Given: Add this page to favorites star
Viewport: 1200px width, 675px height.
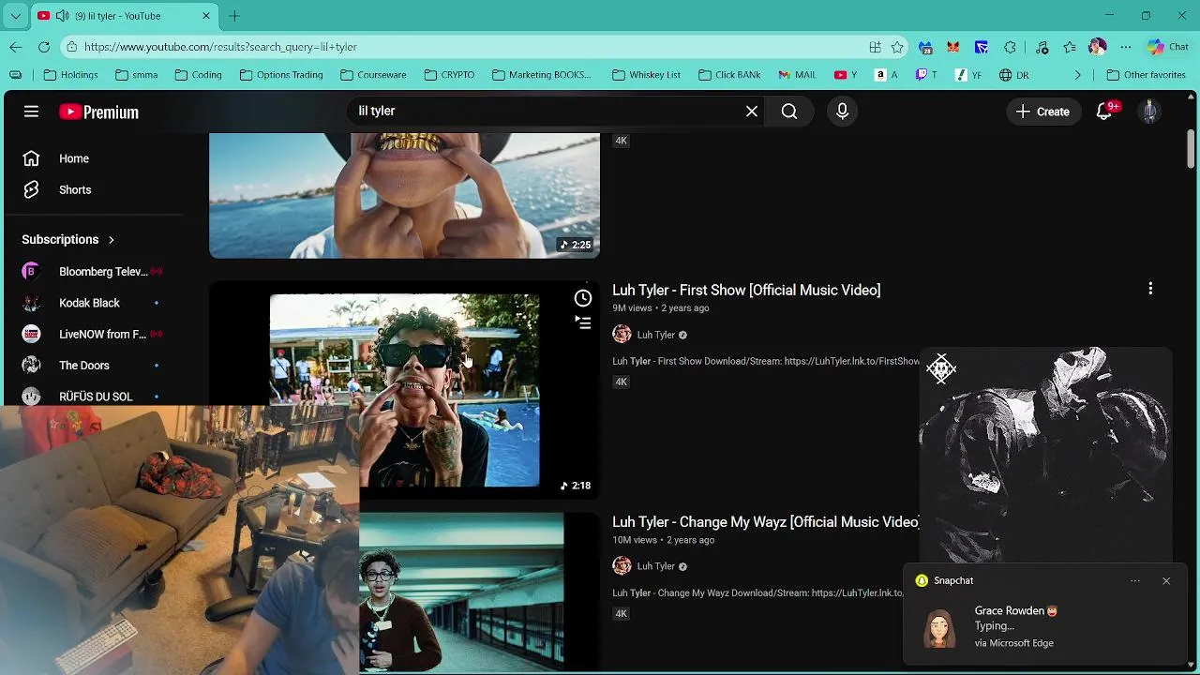Looking at the screenshot, I should (897, 47).
